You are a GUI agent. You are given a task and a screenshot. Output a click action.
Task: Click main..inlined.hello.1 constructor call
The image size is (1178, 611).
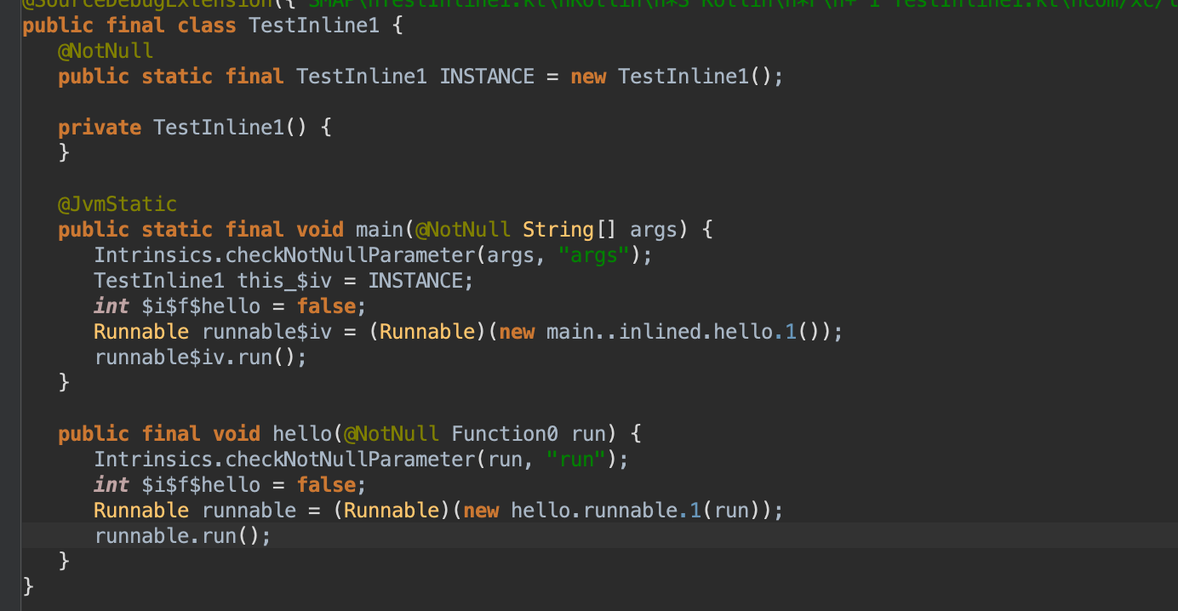tap(671, 332)
